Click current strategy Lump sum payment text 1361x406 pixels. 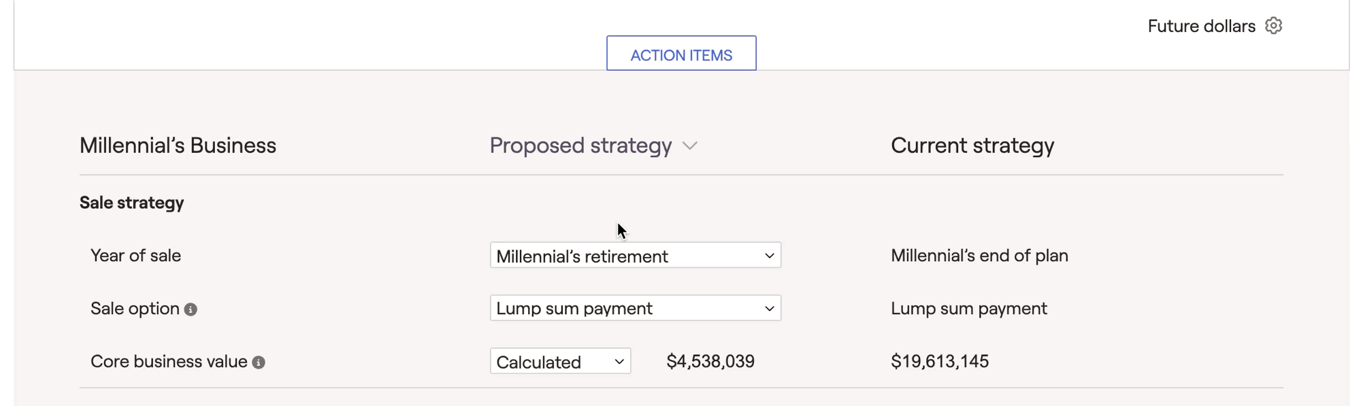point(969,309)
